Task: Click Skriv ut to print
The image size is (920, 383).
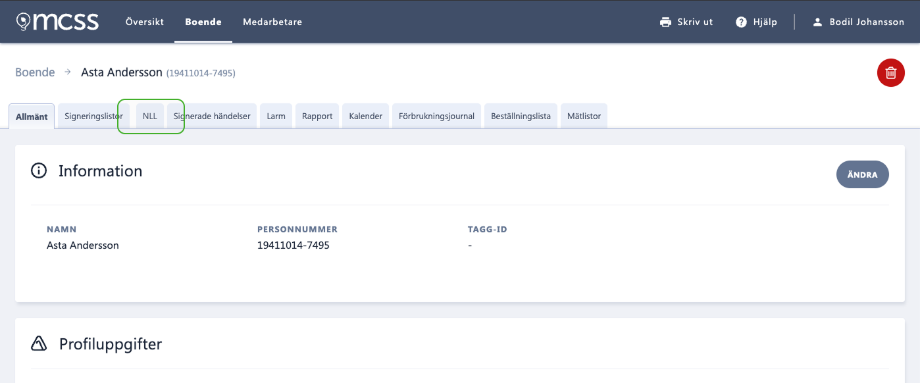Action: coord(695,22)
